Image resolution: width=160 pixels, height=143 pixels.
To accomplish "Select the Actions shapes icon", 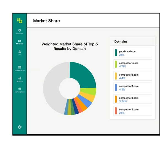I will pos(20,78).
